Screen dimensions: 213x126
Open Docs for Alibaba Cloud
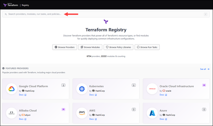click(x=23, y=119)
